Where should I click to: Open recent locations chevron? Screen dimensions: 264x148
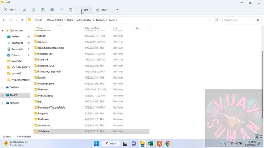coord(16,20)
